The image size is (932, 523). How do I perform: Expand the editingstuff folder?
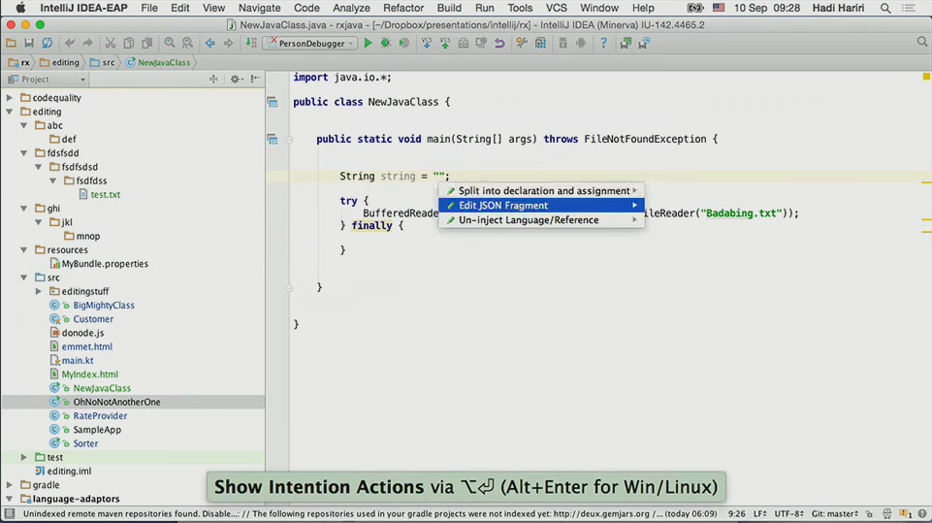coord(39,291)
